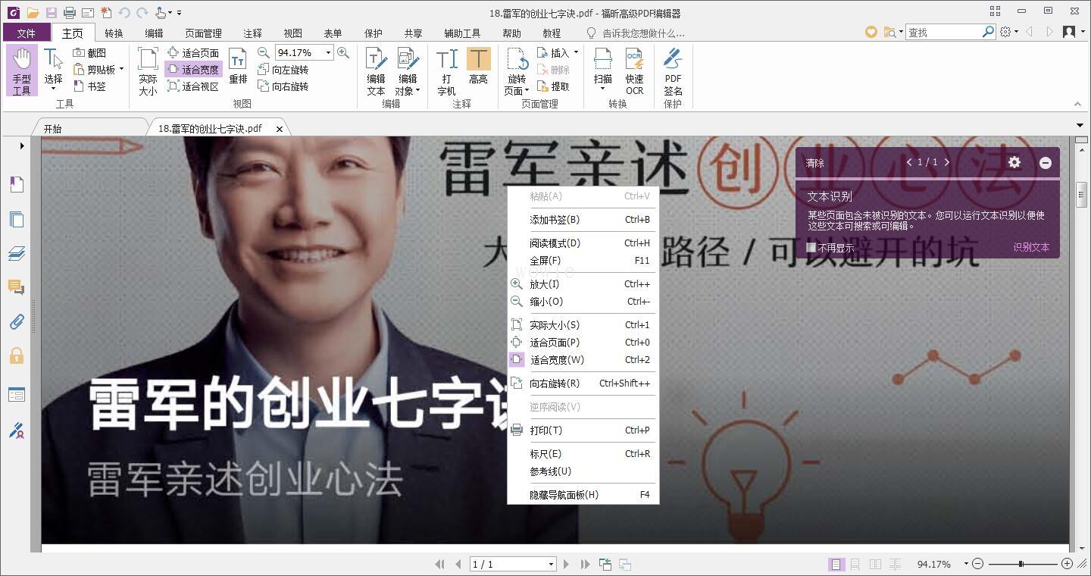1091x576 pixels.
Task: Switch to single page view mode in status bar
Action: click(x=836, y=564)
